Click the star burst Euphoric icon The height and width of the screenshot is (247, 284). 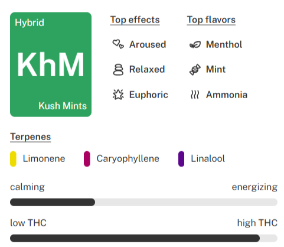click(118, 95)
